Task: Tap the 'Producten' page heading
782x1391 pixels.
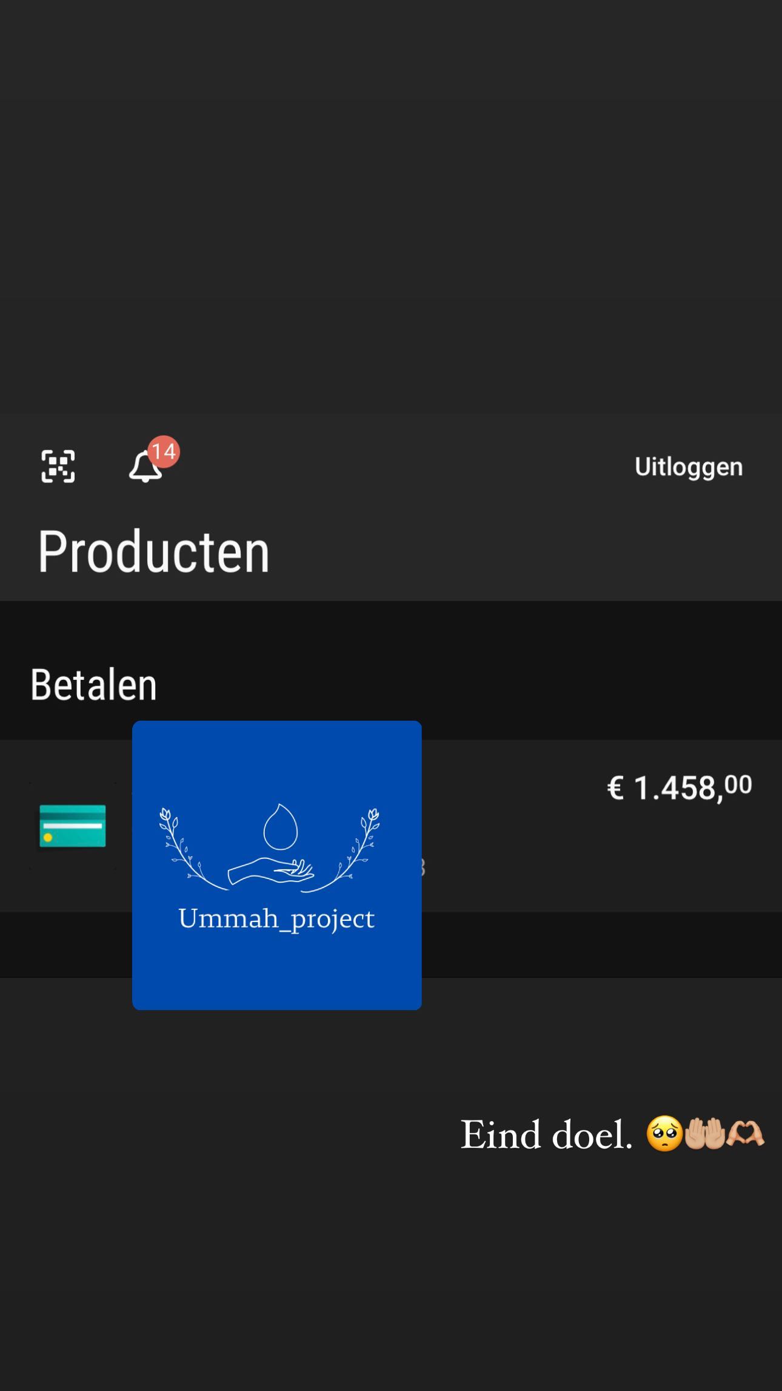Action: (153, 551)
